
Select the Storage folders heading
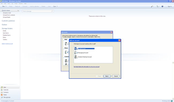[7, 28]
